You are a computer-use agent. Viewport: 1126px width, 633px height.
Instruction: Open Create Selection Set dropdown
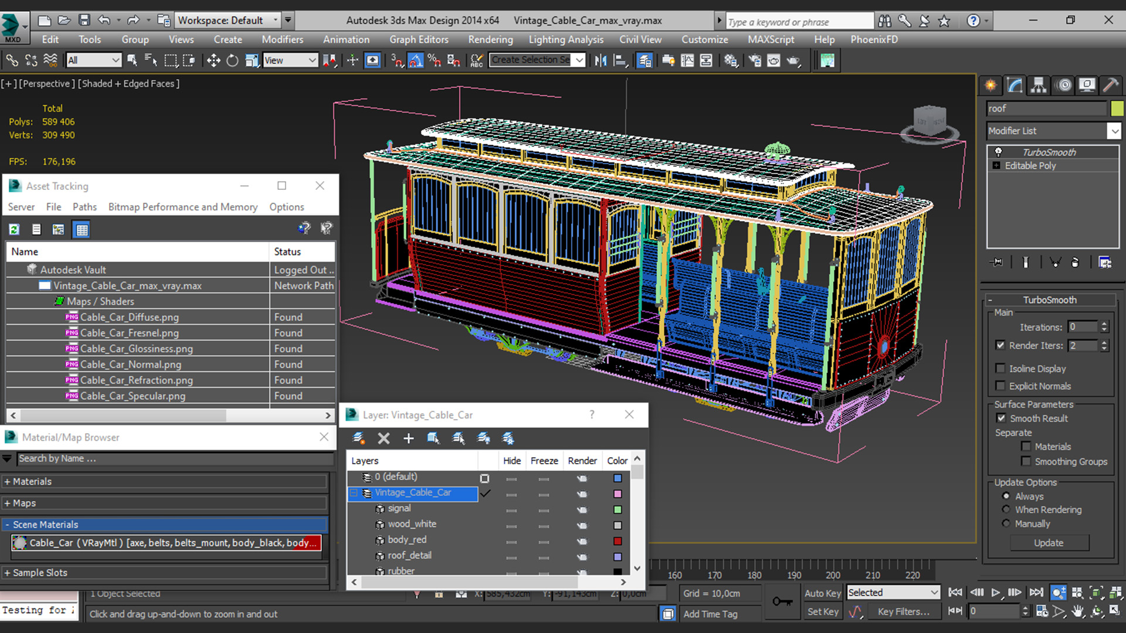click(537, 60)
